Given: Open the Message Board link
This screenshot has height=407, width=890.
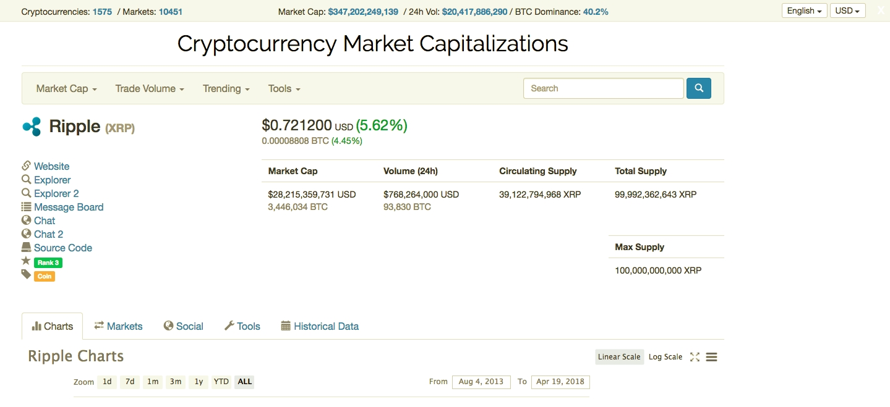Looking at the screenshot, I should click(x=69, y=207).
